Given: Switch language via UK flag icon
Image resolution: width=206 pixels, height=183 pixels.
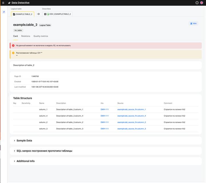Looking at the screenshot, I should click(x=201, y=3).
